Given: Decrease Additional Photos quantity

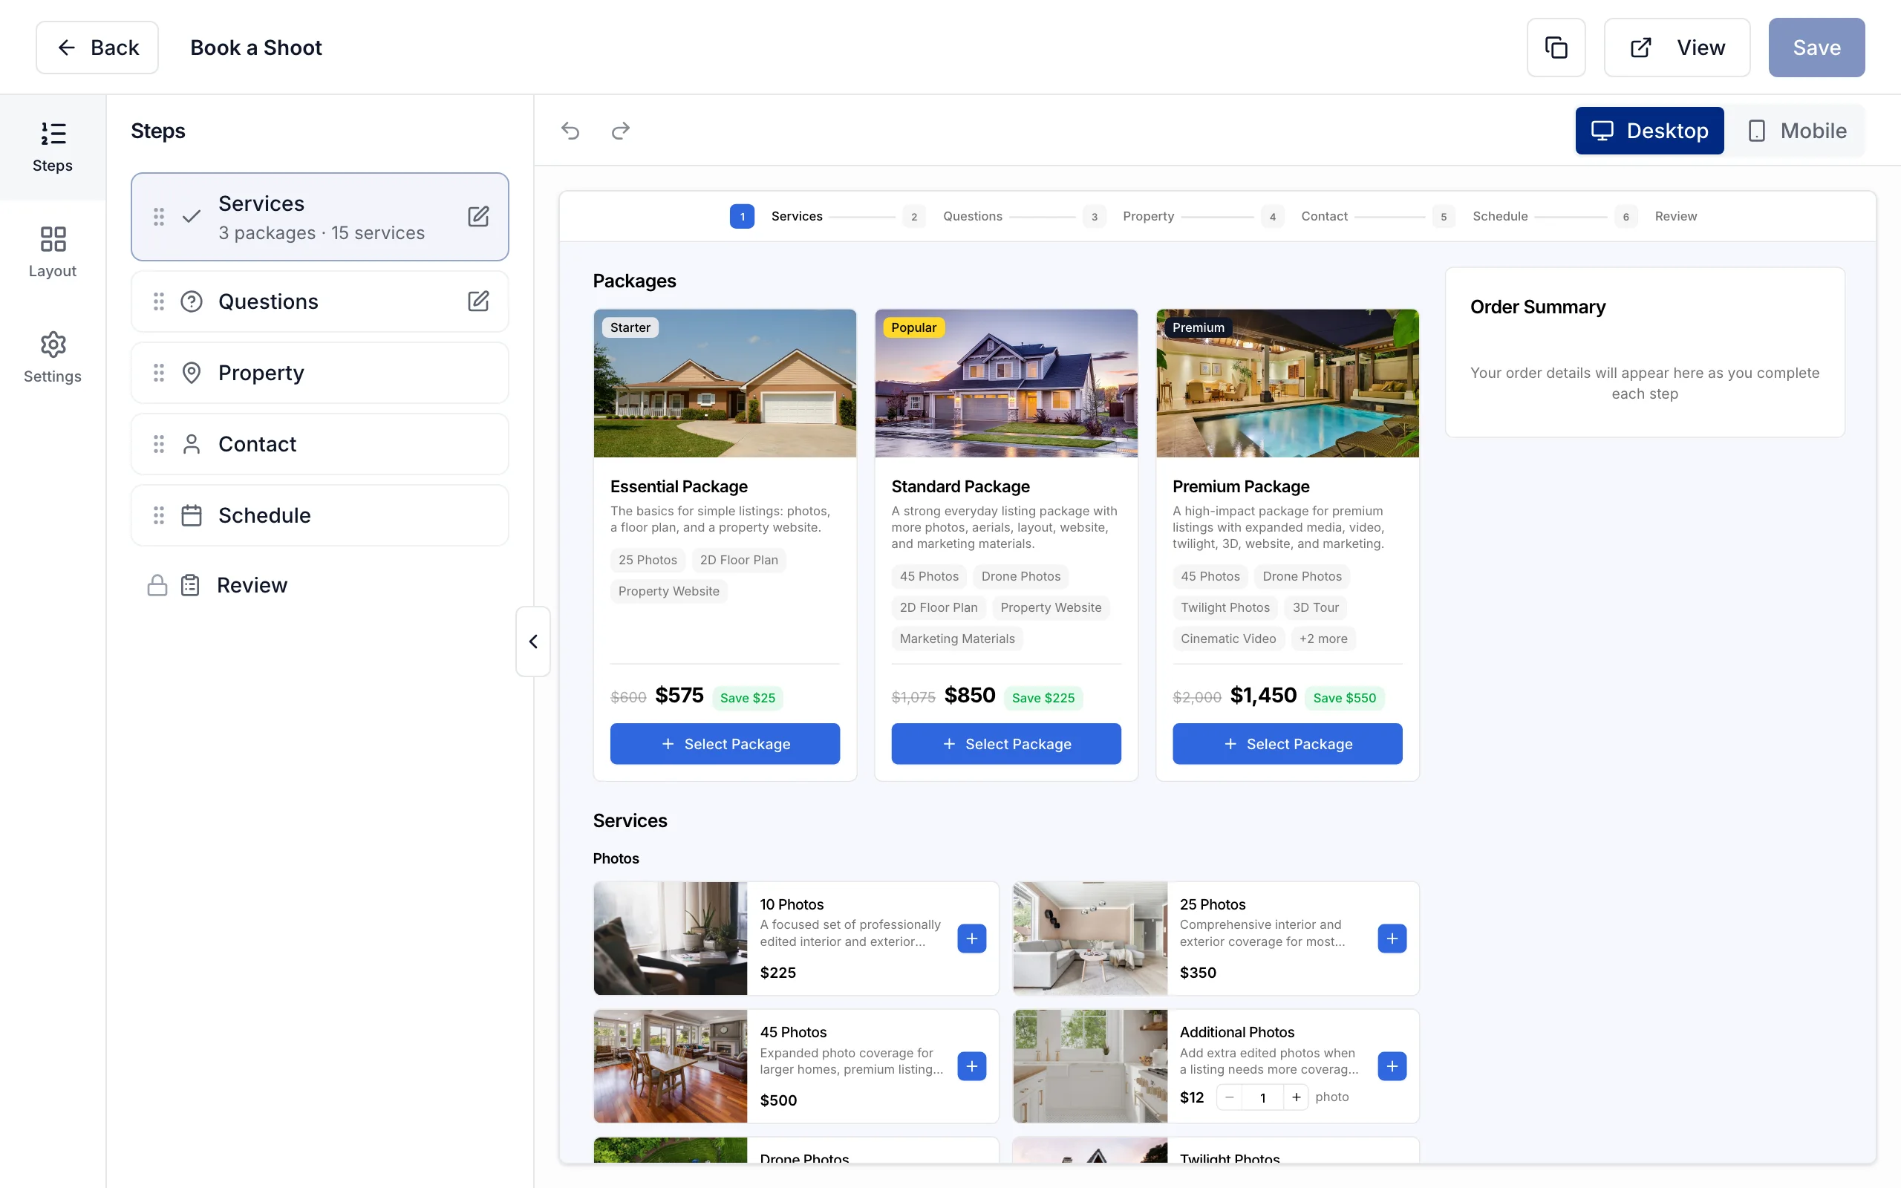Looking at the screenshot, I should pos(1230,1097).
